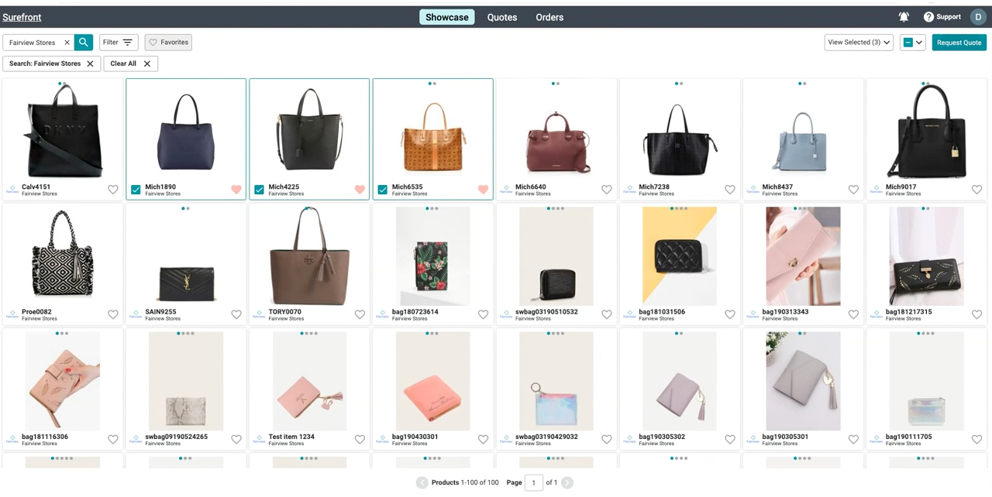The height and width of the screenshot is (497, 992).
Task: Switch to the Quotes tab
Action: coord(502,17)
